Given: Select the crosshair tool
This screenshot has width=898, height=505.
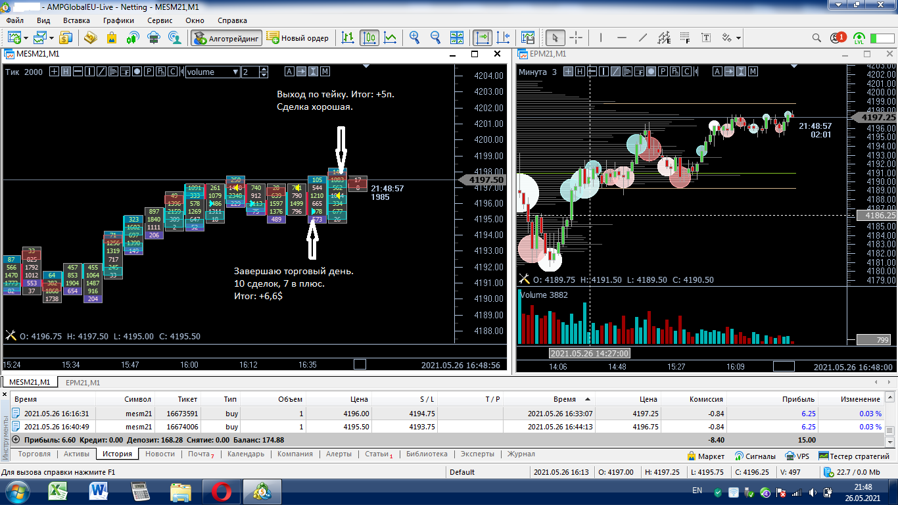Looking at the screenshot, I should [576, 37].
